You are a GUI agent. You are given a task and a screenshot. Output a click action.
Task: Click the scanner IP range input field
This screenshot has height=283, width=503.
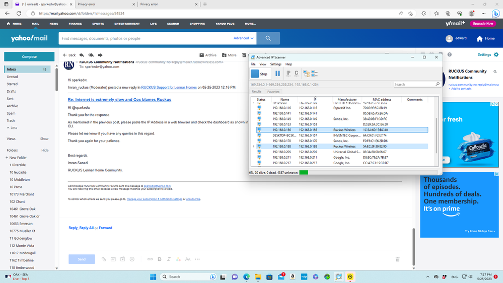point(321,85)
